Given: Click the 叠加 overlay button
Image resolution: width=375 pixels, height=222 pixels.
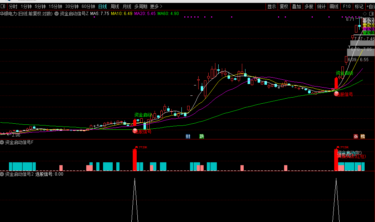Looking at the screenshot, I should tap(297, 6).
